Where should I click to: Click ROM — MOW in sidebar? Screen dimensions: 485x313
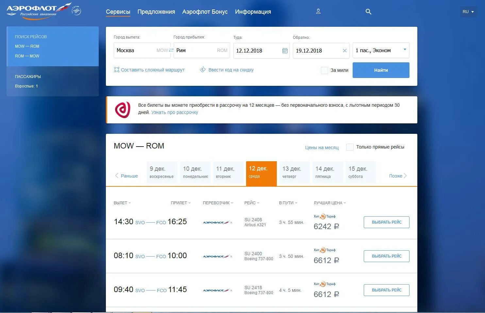tap(27, 56)
